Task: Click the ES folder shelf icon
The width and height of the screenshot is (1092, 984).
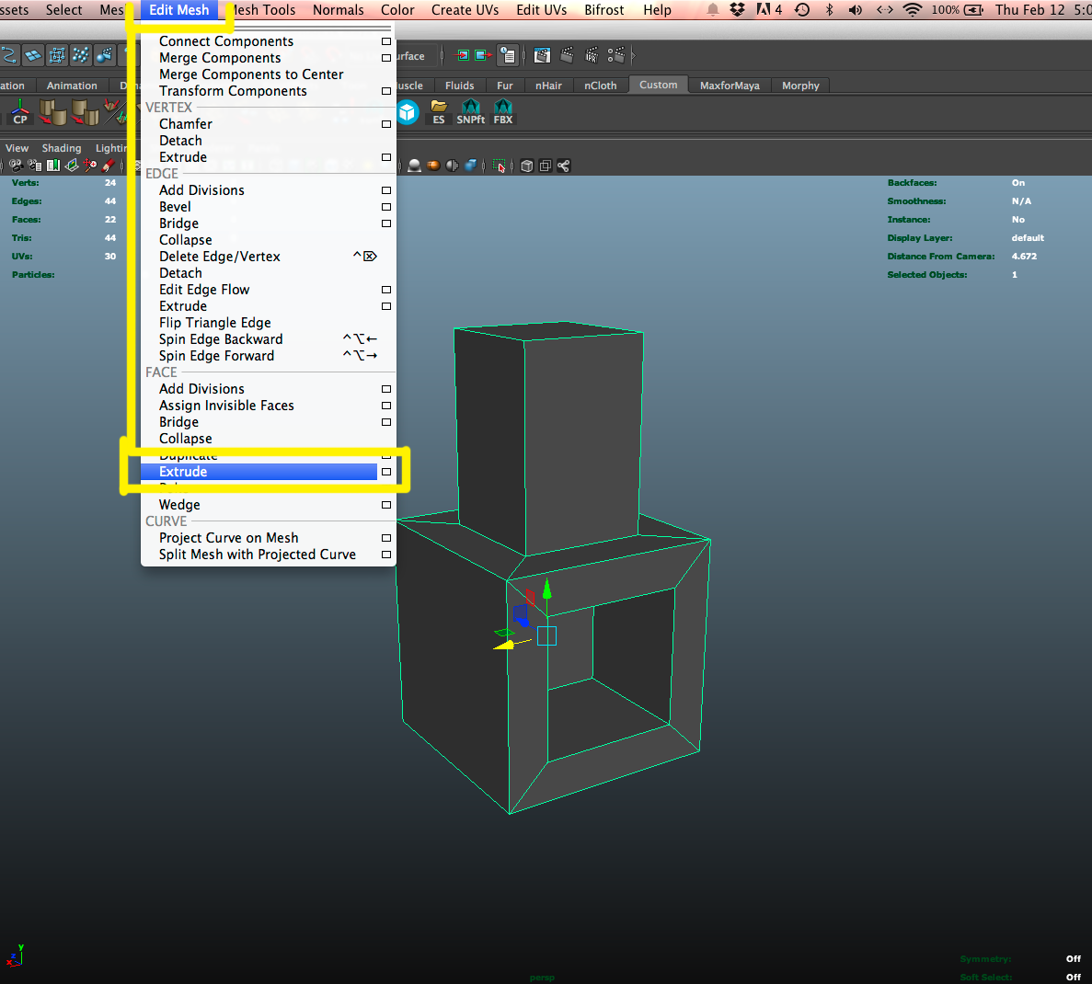Action: pos(439,112)
